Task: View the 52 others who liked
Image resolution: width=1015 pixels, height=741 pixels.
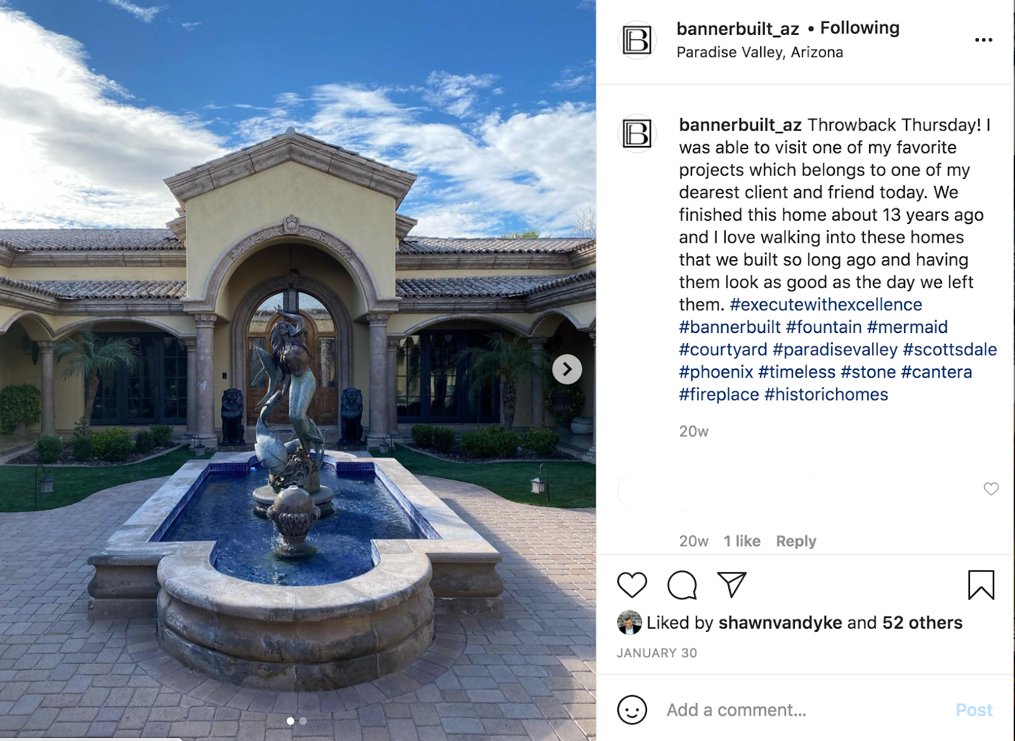Action: [922, 622]
